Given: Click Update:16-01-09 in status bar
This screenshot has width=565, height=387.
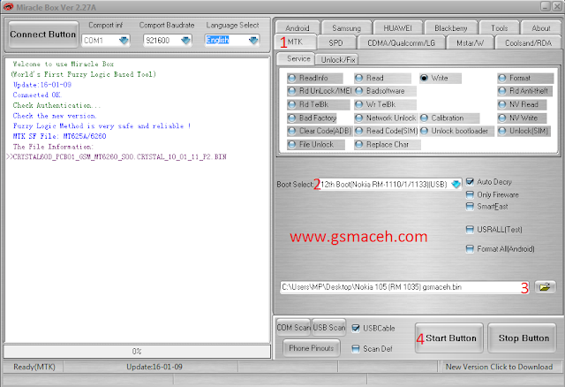Looking at the screenshot, I should coord(154,367).
